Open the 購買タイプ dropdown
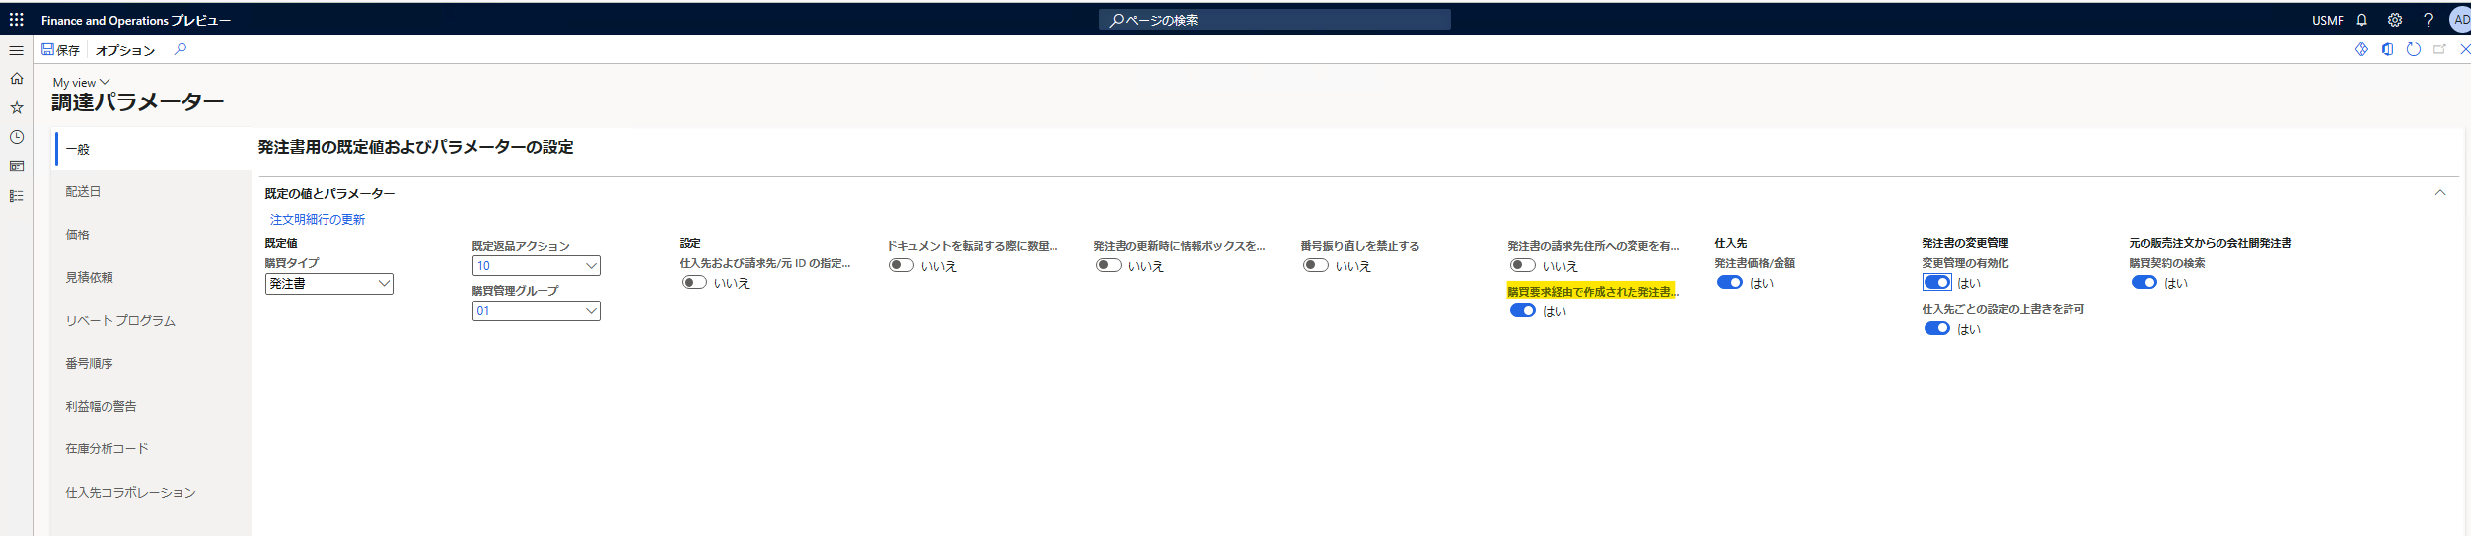 click(329, 284)
